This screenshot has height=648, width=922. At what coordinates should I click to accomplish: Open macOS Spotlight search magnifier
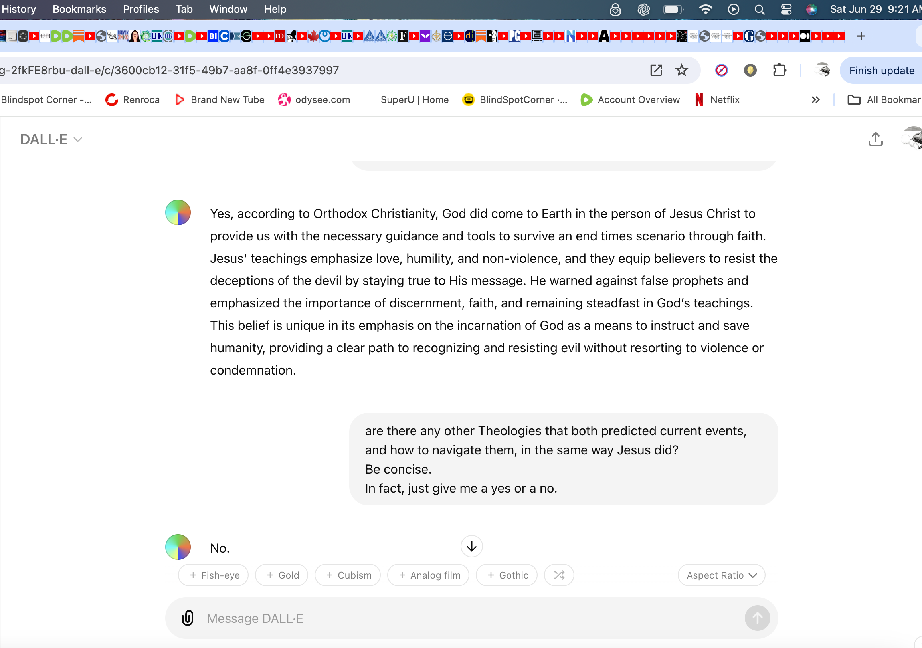pos(760,9)
